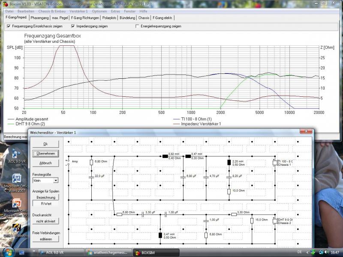Select the 22,0 µF capacitor symbol
Screen dimensions: 343x257
click(91, 176)
